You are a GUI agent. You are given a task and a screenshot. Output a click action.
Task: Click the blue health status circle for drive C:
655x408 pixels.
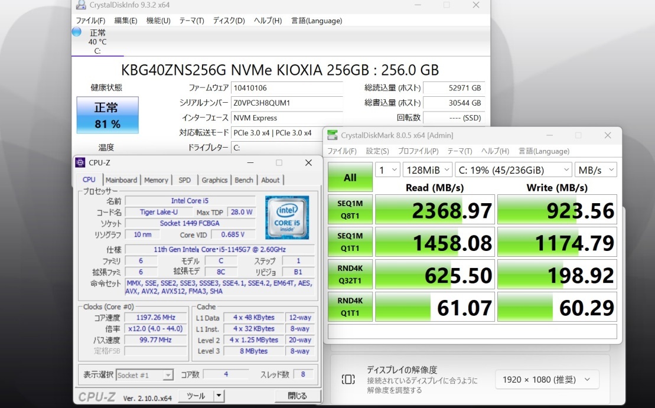pos(76,32)
